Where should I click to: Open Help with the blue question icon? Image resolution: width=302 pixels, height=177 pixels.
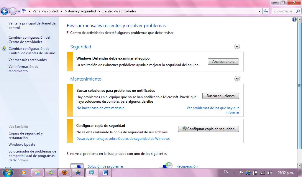tap(294, 19)
